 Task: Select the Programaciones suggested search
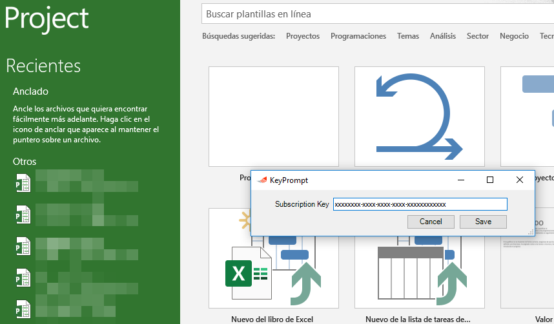[x=358, y=36]
